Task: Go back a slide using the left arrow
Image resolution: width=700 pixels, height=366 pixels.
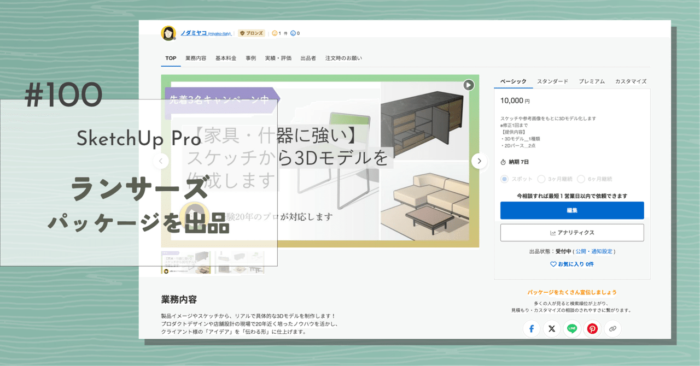Action: [x=161, y=161]
